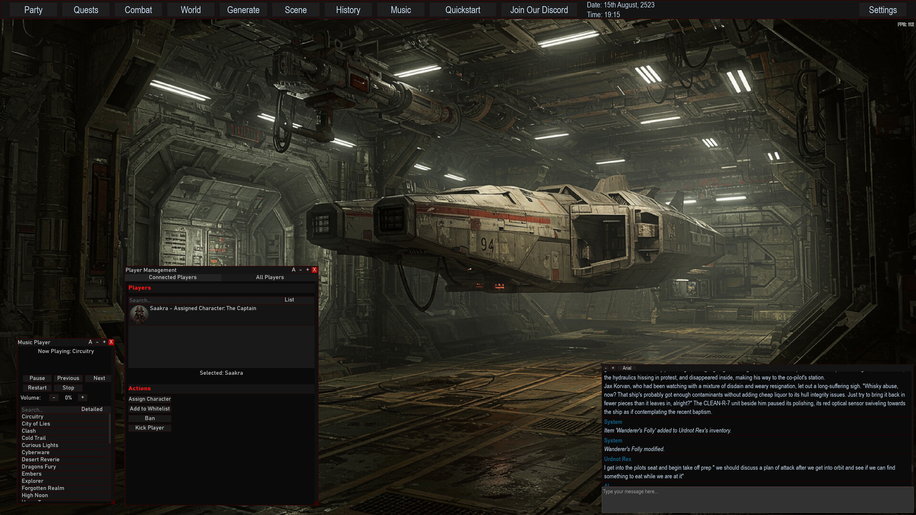
Task: Enable Detailed view in the music track list
Action: (92, 409)
